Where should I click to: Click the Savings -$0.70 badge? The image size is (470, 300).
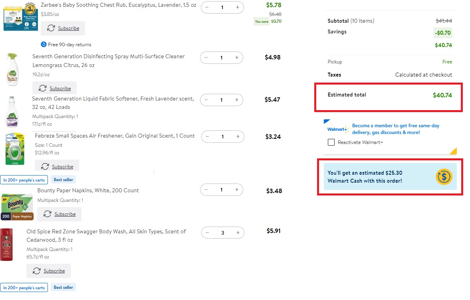point(443,33)
